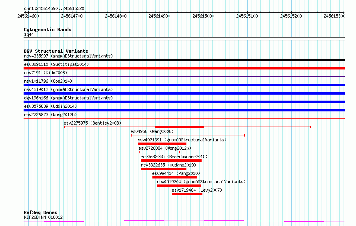The height and width of the screenshot is (226, 356).
Task: Click the esv4958 thin red interval line
Action: click(188, 135)
